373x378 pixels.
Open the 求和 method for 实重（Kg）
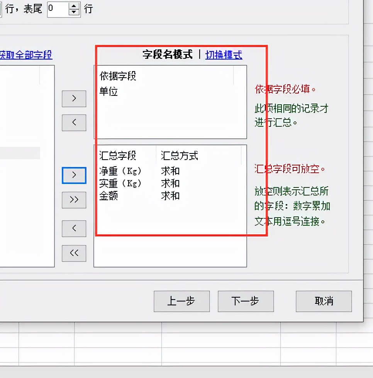170,183
